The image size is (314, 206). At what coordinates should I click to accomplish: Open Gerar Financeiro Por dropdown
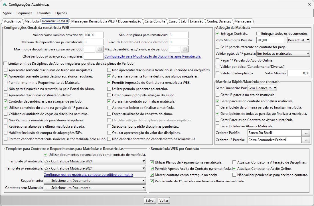point(262,88)
